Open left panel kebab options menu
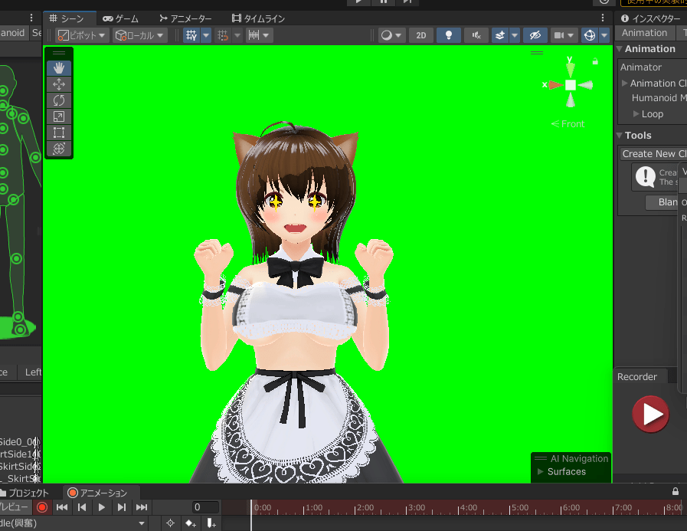This screenshot has width=687, height=531. [x=31, y=18]
